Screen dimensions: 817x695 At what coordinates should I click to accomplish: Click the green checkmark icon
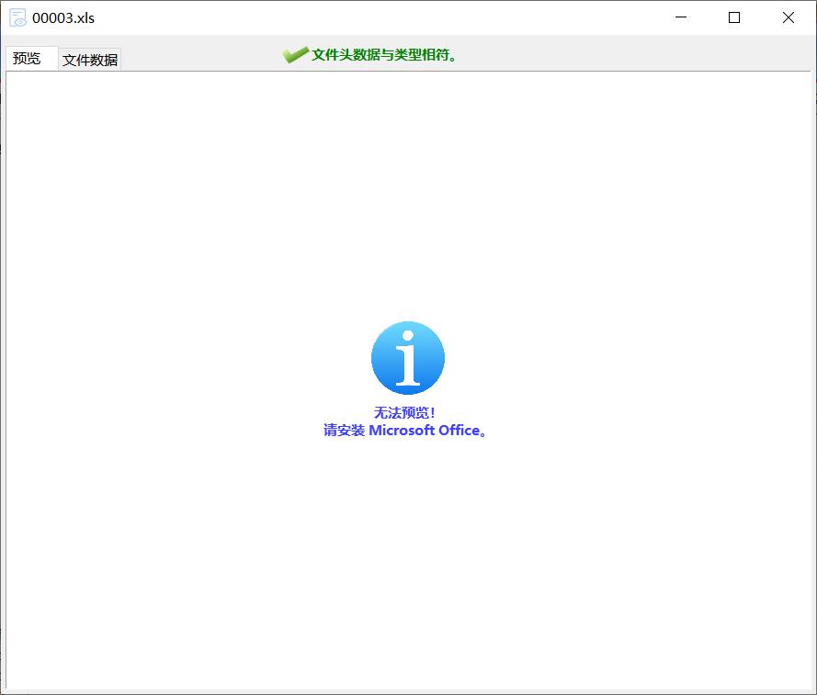pos(295,55)
